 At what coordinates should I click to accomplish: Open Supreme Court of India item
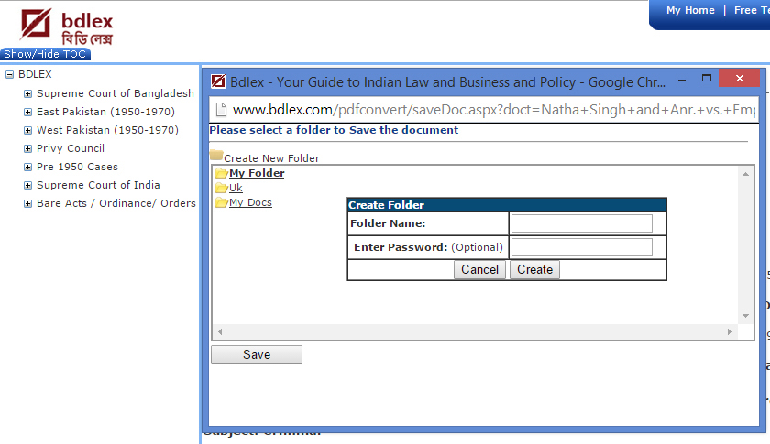tap(98, 185)
